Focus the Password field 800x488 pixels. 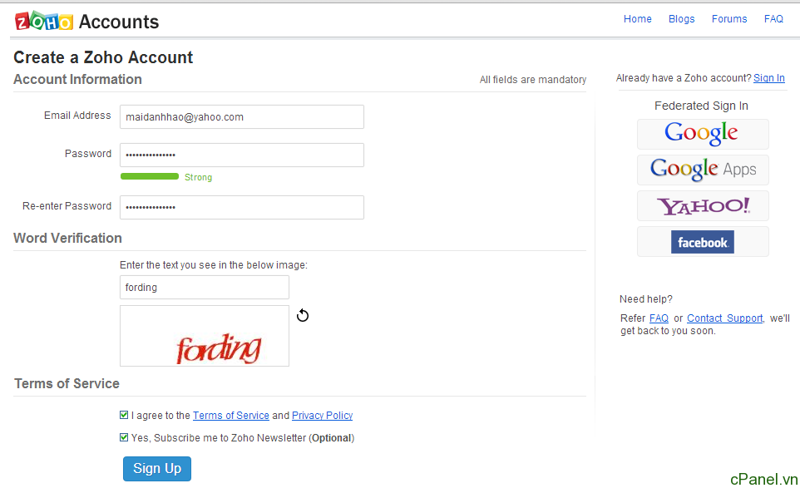tap(242, 155)
